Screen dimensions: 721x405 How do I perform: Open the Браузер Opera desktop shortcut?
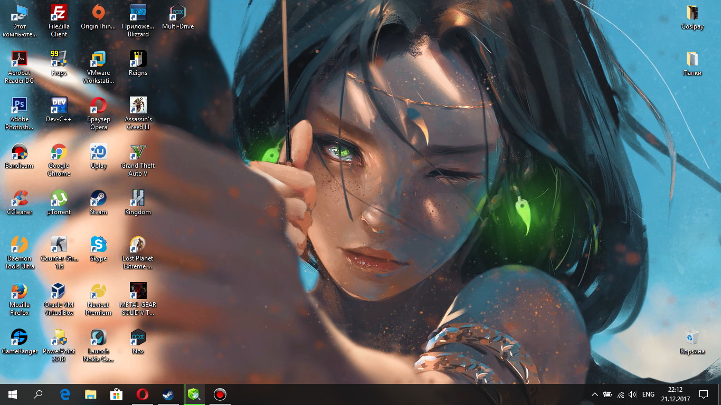coord(99,114)
